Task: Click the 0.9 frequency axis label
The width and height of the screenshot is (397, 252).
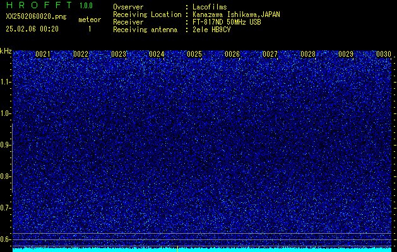Action: pyautogui.click(x=5, y=145)
